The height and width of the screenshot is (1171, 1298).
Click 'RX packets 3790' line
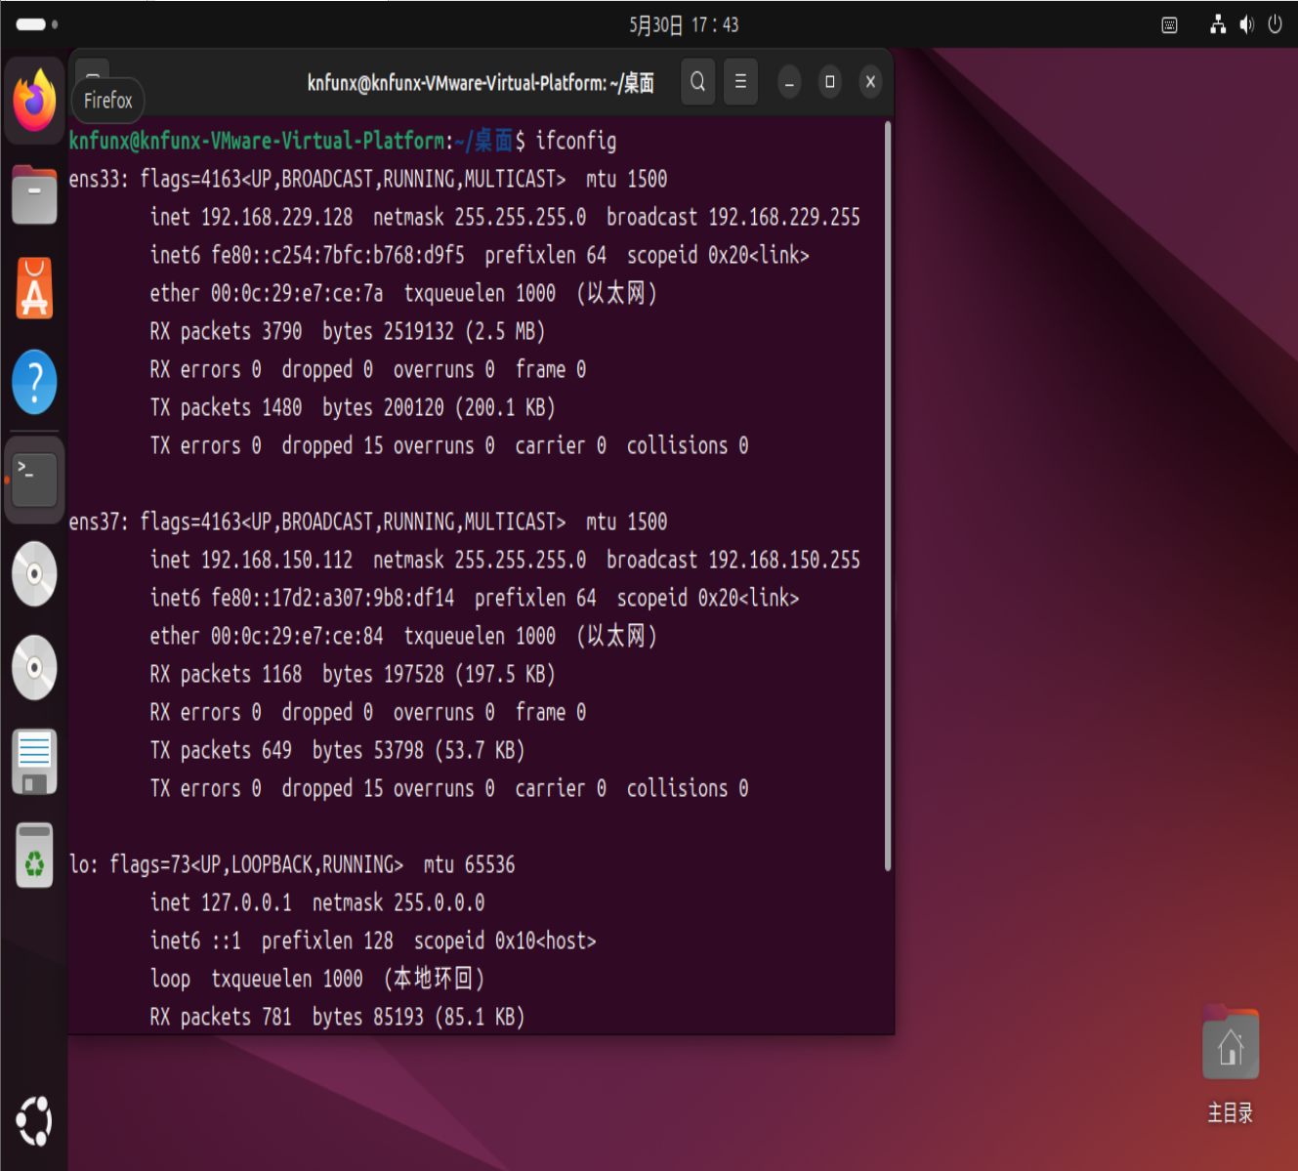(x=347, y=331)
